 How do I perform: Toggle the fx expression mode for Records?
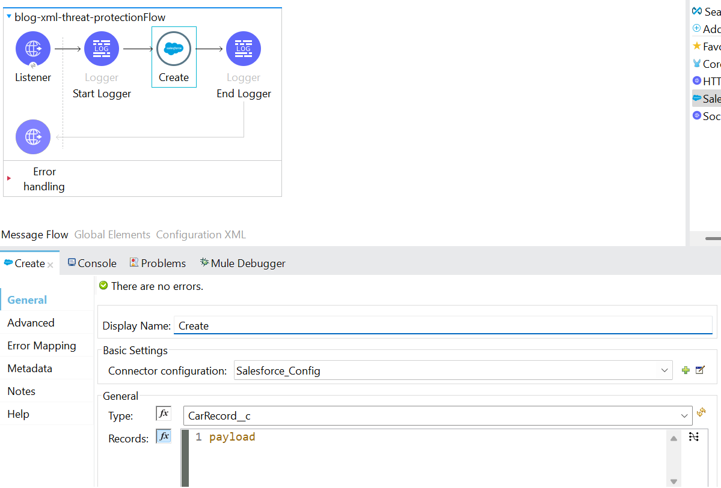point(163,436)
